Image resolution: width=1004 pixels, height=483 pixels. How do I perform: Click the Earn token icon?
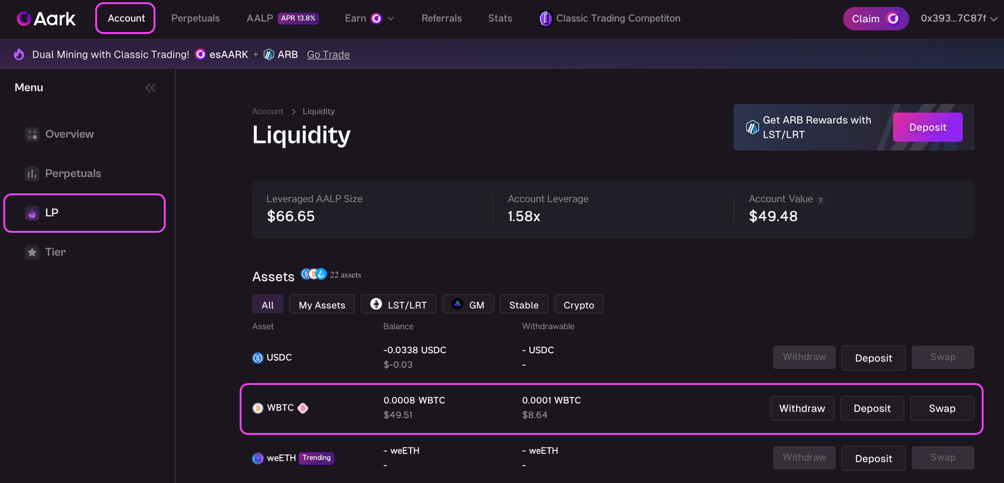click(376, 19)
